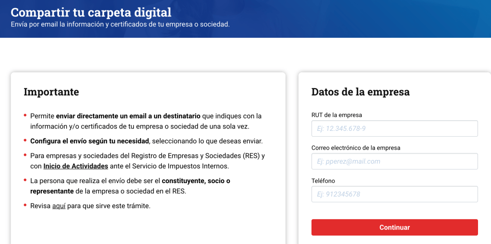Click the RUT de la empresa input field
Screen dimensions: 491x244
[394, 128]
